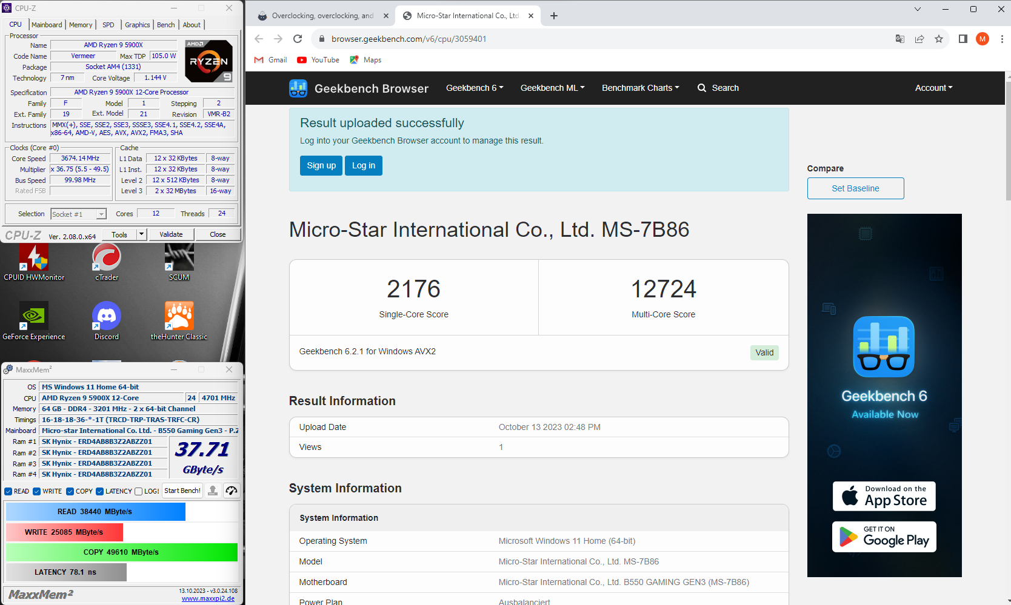This screenshot has width=1011, height=605.
Task: Open GeForce Experience desktop icon
Action: click(34, 321)
